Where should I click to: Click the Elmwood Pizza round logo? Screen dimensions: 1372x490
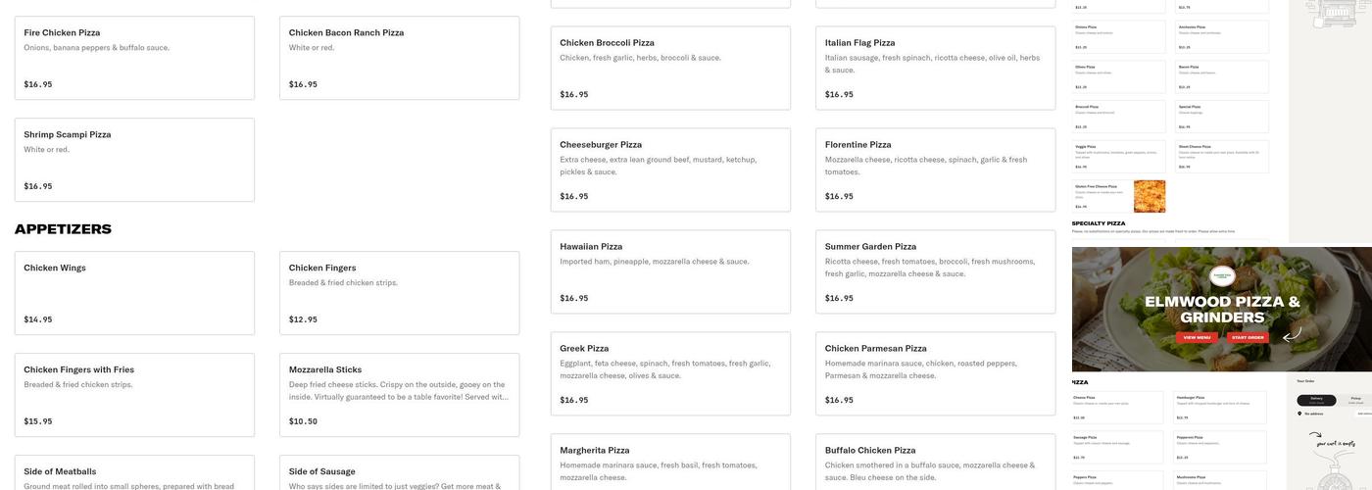click(x=1222, y=277)
